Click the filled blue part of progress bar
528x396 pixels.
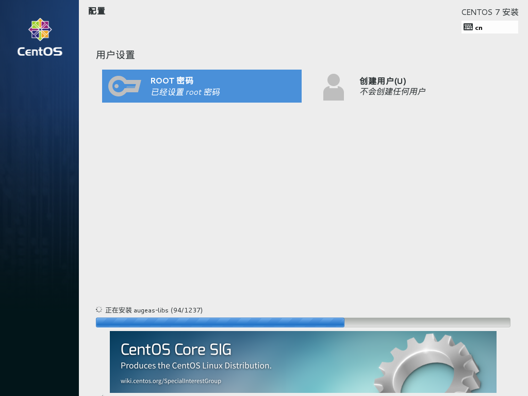tap(220, 322)
